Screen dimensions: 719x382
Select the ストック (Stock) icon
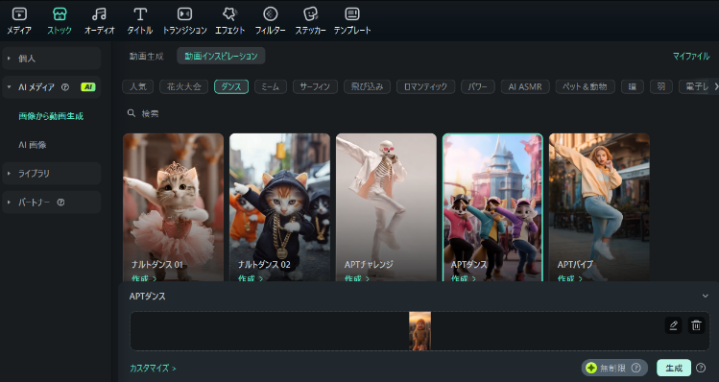click(60, 14)
